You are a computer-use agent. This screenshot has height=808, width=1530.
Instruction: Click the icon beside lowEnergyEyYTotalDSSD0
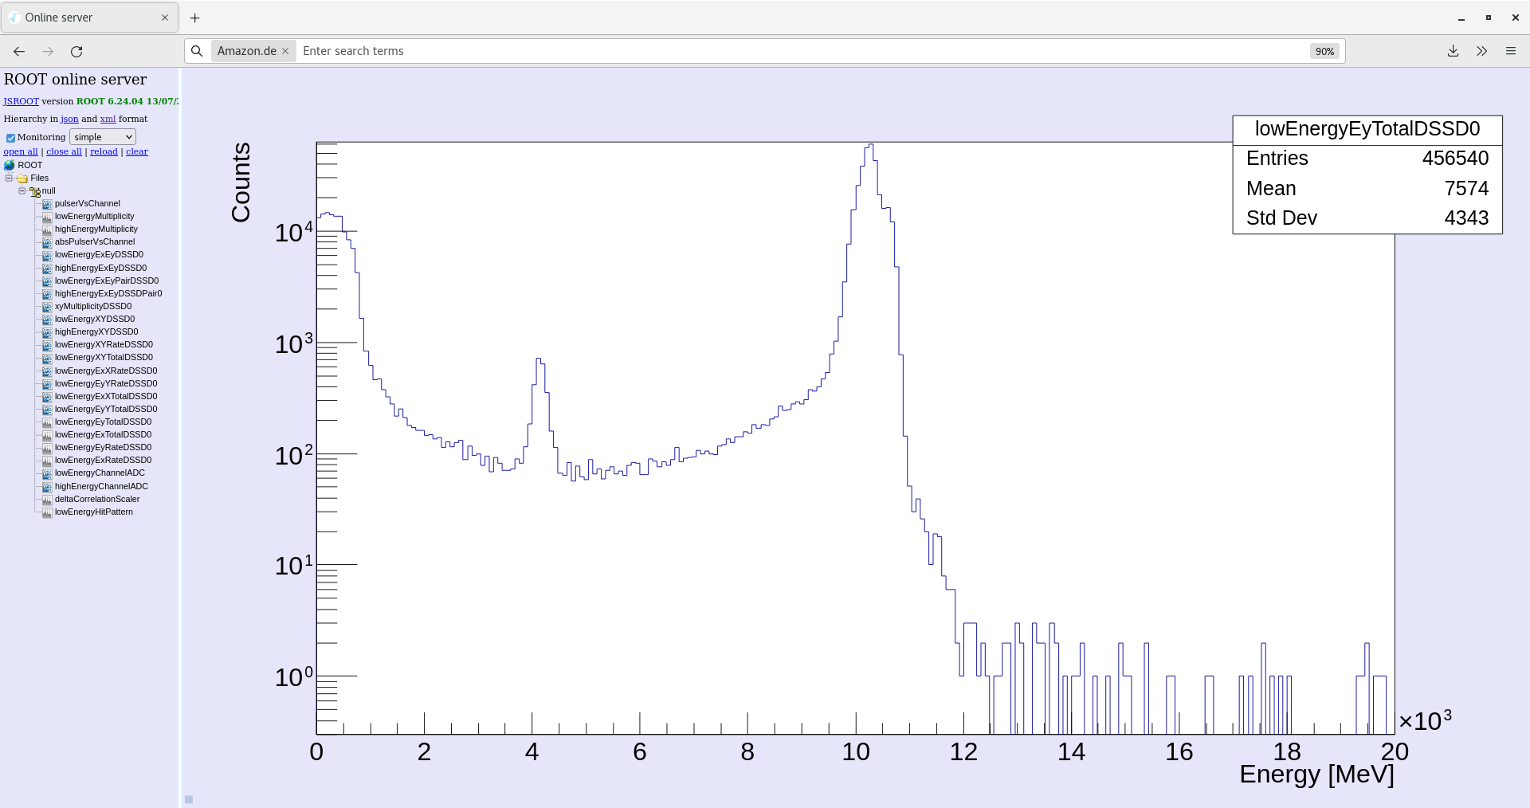(47, 410)
